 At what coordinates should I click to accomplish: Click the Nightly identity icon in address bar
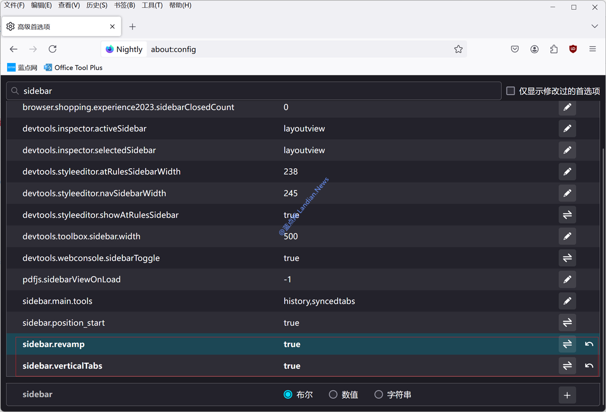[124, 49]
